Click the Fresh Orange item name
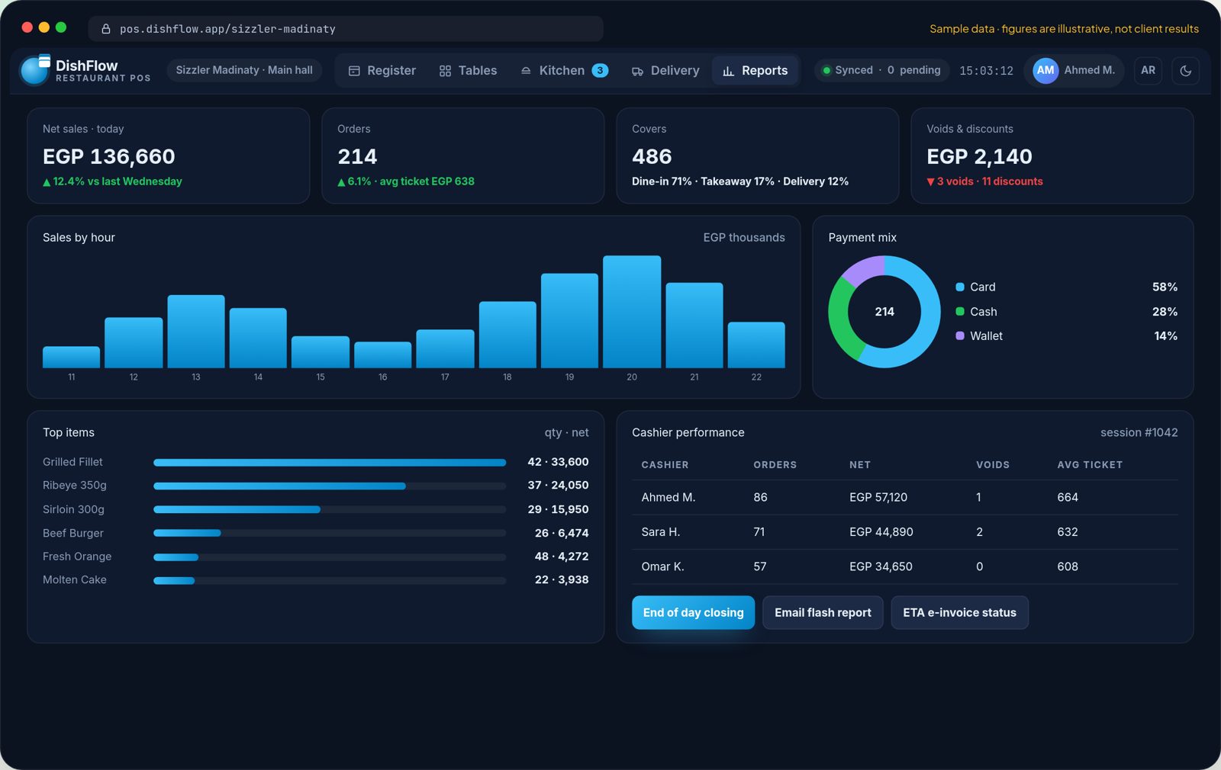Screen dimensions: 1221x770 [77, 557]
